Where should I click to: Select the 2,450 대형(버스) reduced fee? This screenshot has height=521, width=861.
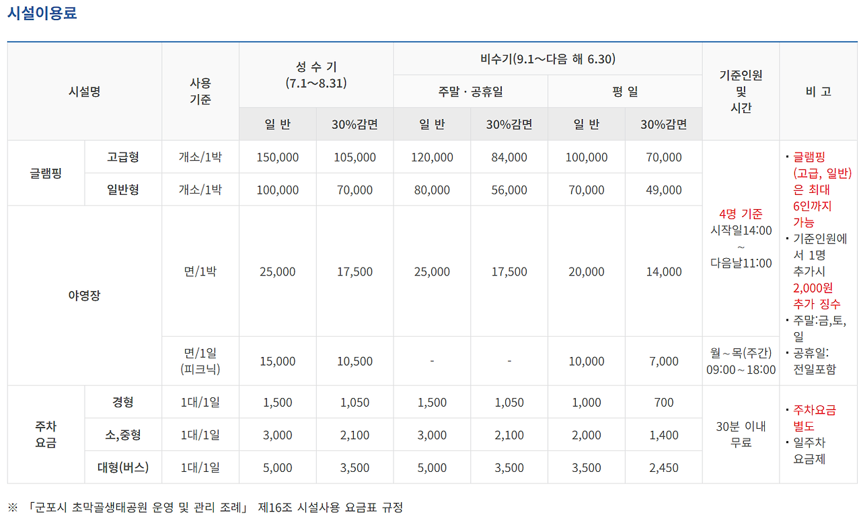click(664, 467)
